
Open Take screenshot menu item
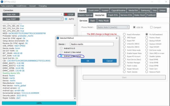click(7, 6)
